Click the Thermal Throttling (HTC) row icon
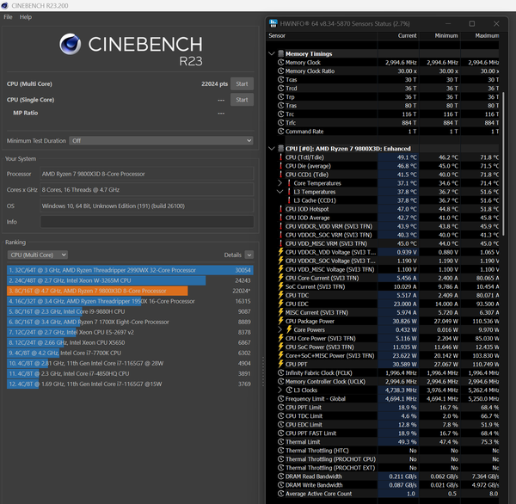The height and width of the screenshot is (504, 516). (x=280, y=451)
